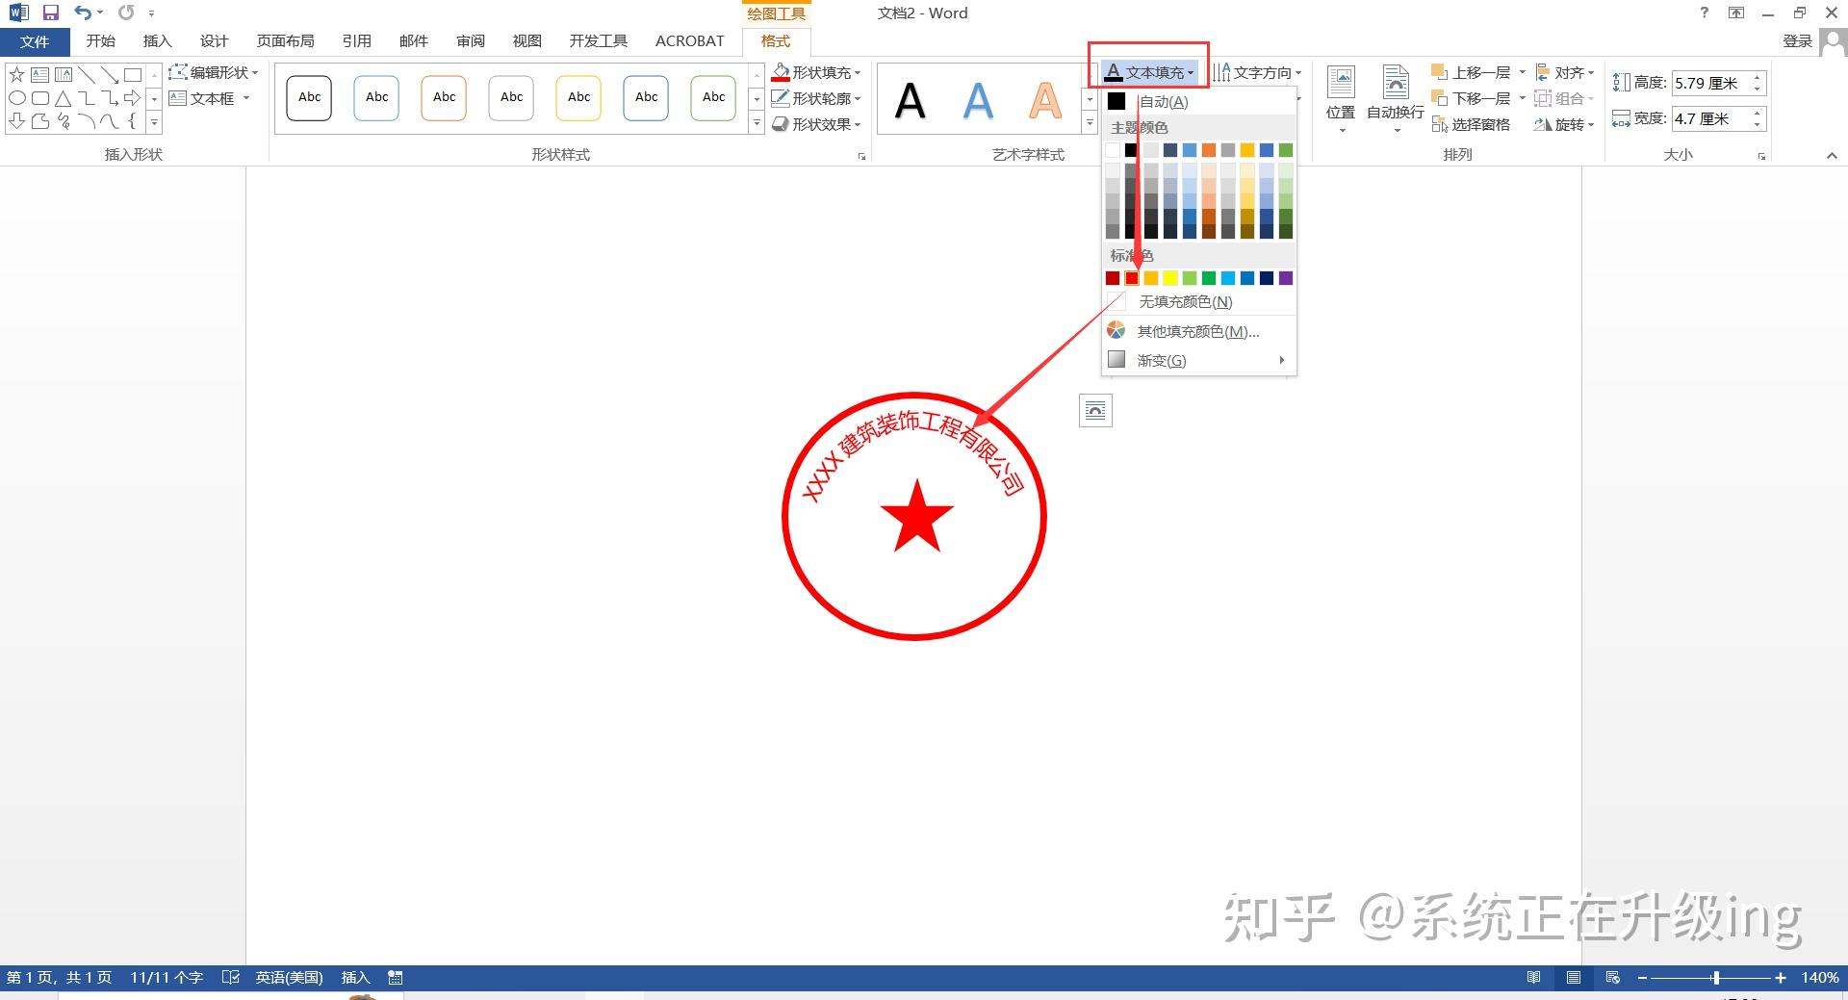
Task: Pick the dark red standard color swatch
Action: coord(1113,278)
